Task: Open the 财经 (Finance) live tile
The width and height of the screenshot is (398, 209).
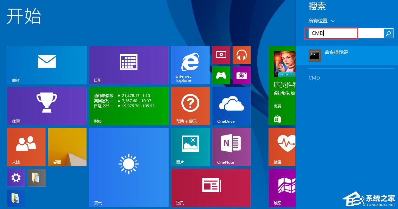Action: coord(129,106)
